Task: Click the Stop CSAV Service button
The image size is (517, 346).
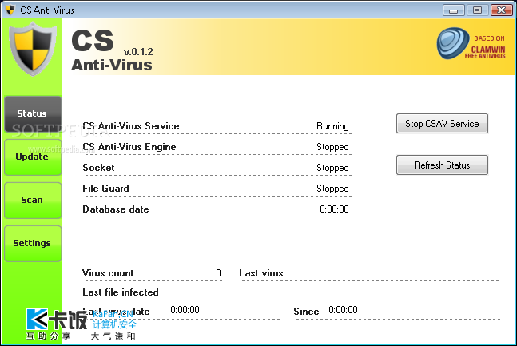Action: 442,124
